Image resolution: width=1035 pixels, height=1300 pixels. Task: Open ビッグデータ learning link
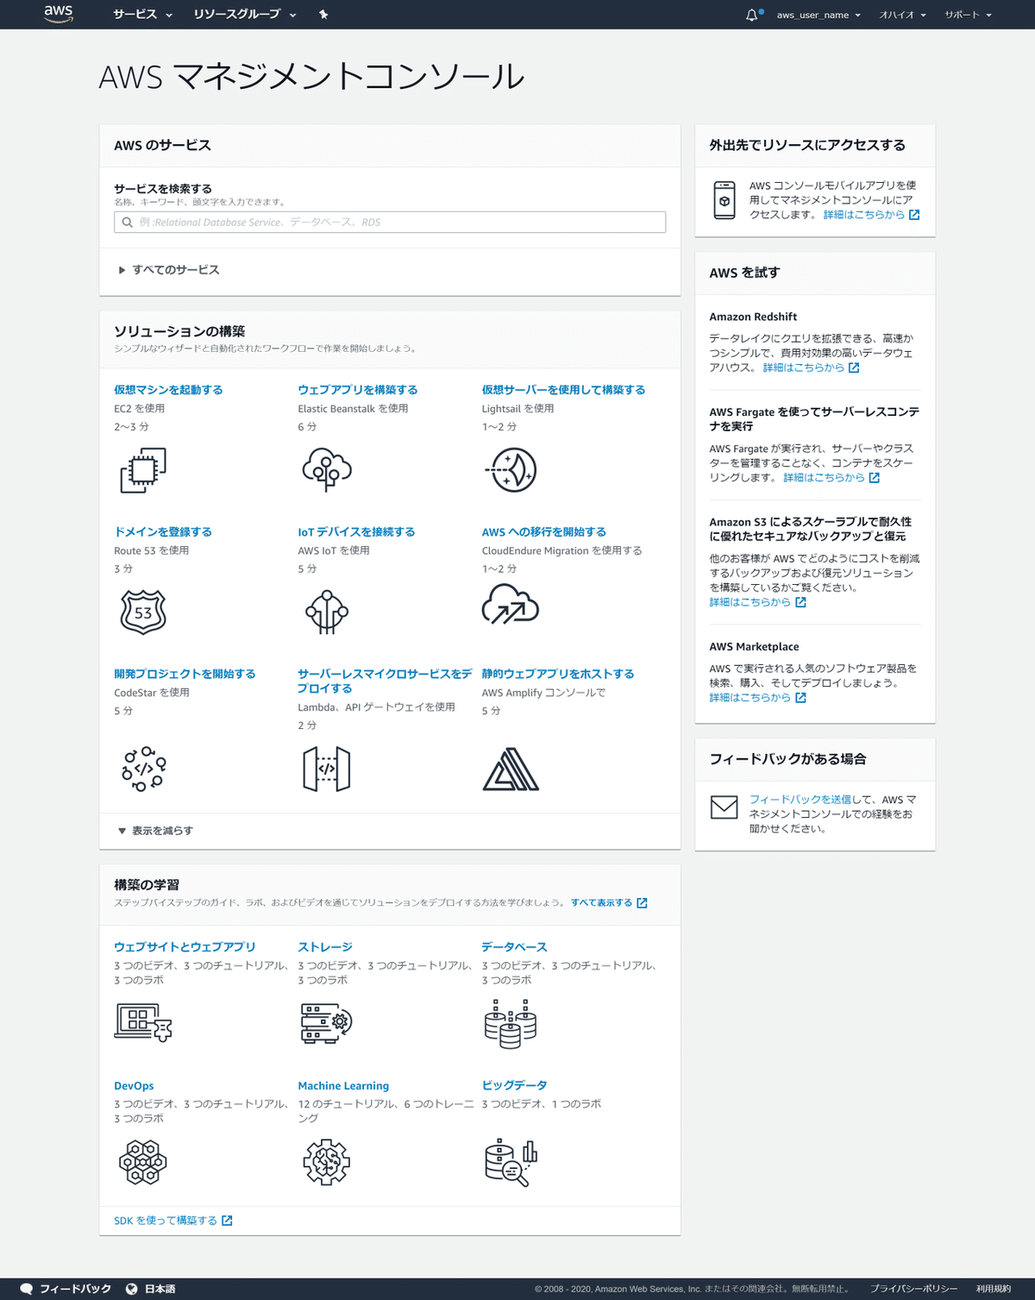(514, 1086)
